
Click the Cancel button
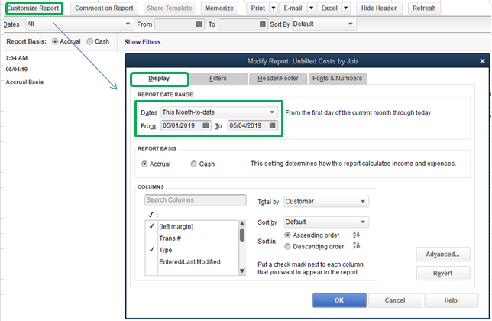click(x=395, y=300)
